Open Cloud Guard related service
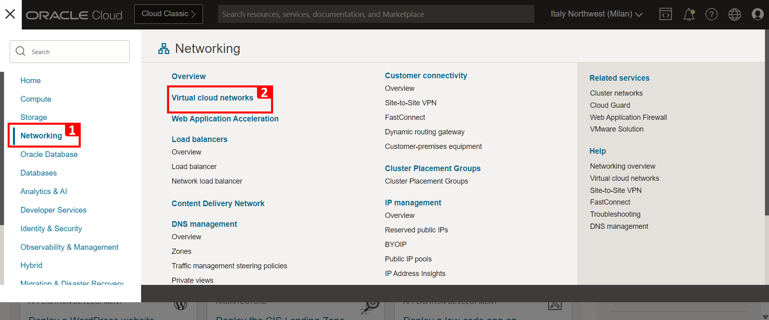769x320 pixels. 610,105
